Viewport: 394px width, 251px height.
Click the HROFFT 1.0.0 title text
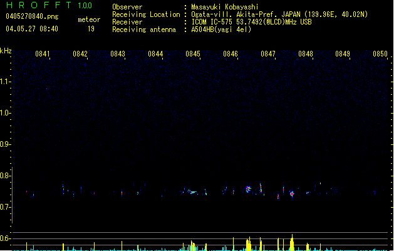pyautogui.click(x=49, y=5)
